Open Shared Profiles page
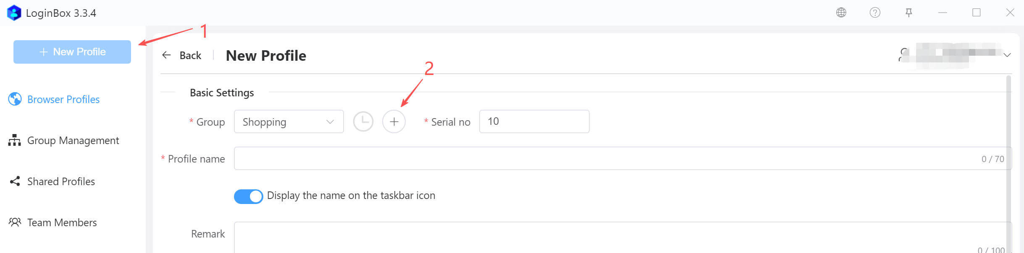 pyautogui.click(x=61, y=181)
